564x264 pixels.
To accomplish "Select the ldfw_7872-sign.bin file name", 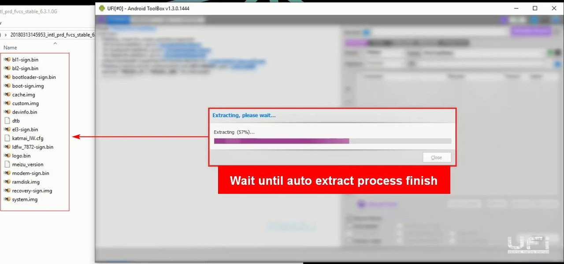I will tap(33, 147).
